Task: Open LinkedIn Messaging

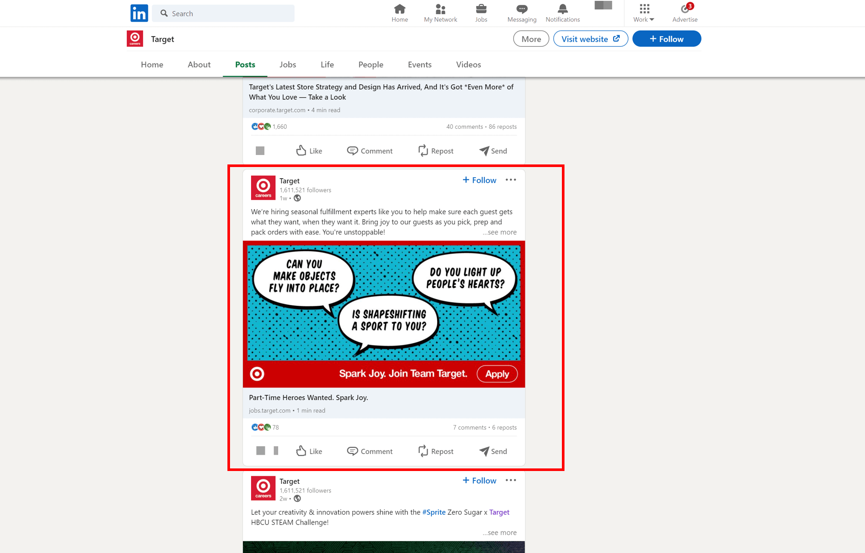Action: [x=521, y=13]
